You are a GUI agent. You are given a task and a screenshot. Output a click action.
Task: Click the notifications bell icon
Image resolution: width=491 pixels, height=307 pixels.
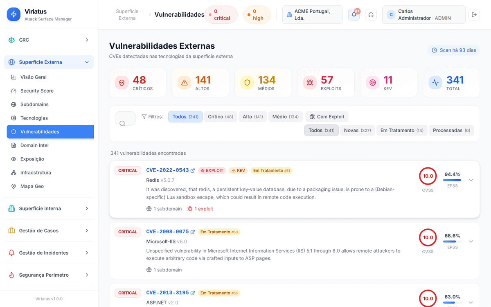pos(354,15)
